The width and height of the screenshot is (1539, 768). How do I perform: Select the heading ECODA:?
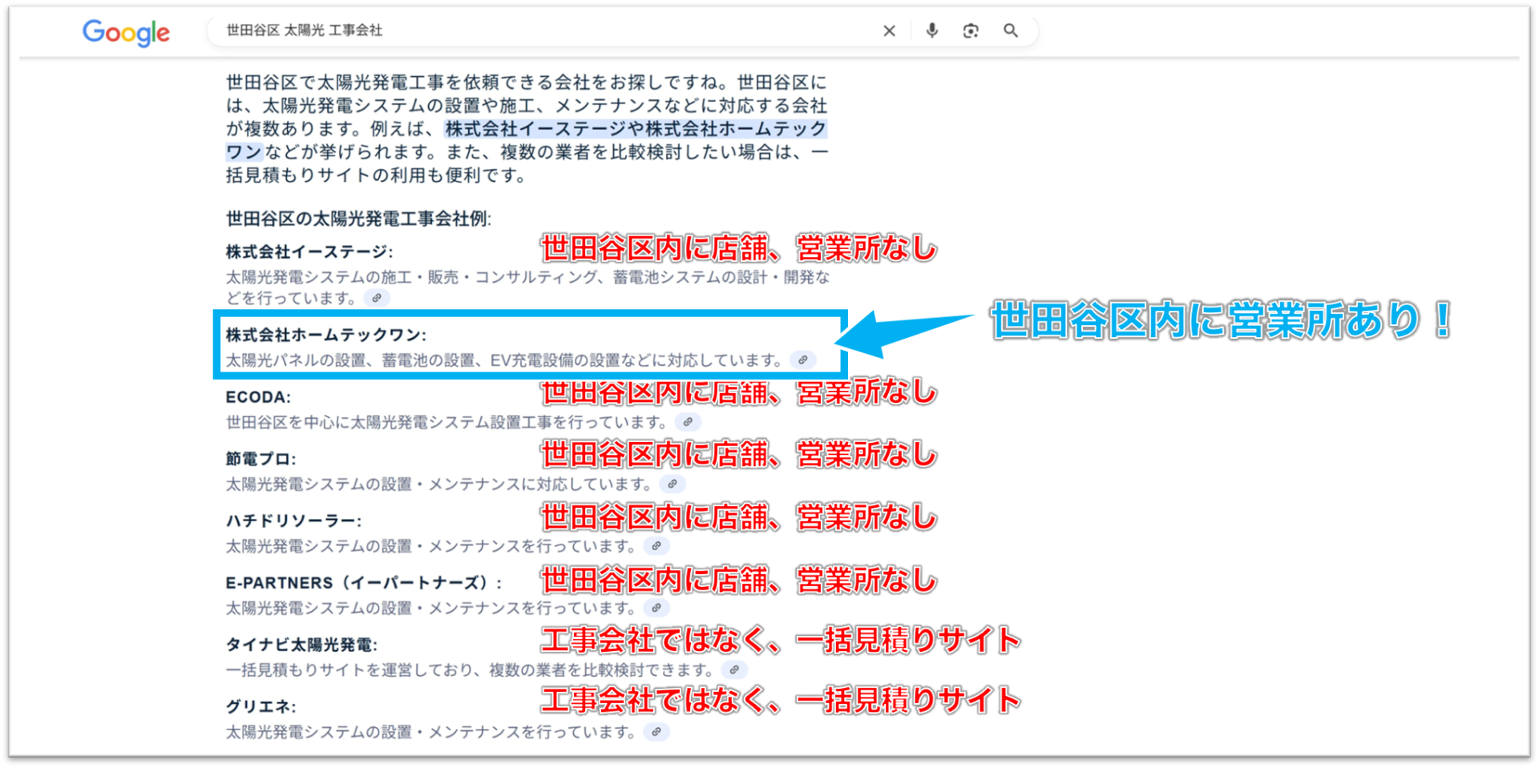click(x=258, y=397)
